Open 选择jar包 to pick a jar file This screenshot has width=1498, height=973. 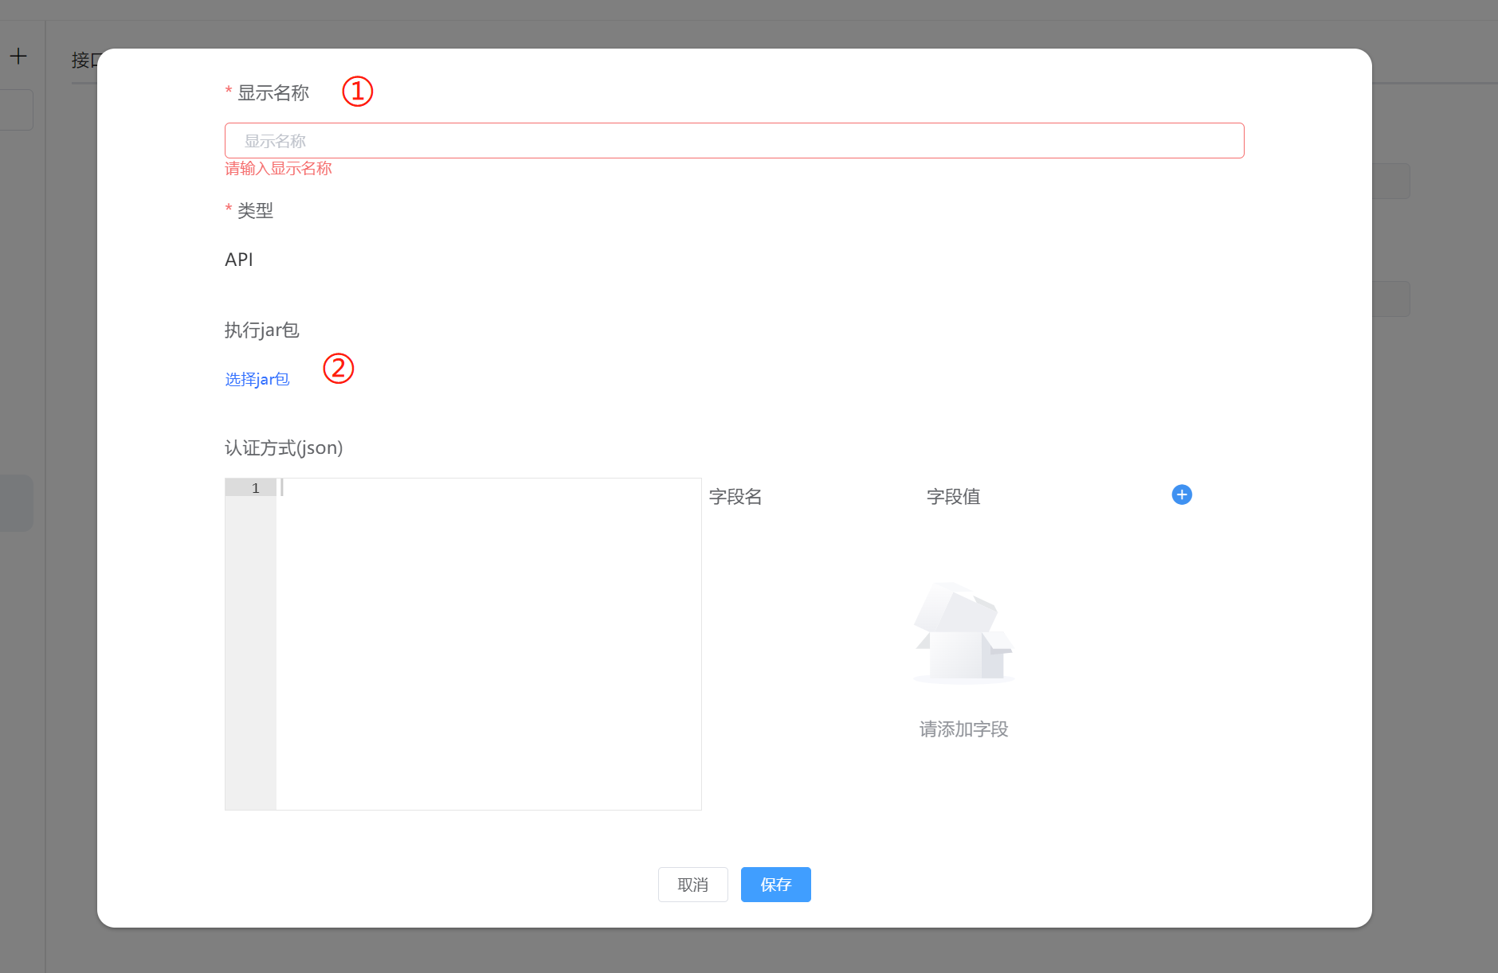click(x=257, y=379)
